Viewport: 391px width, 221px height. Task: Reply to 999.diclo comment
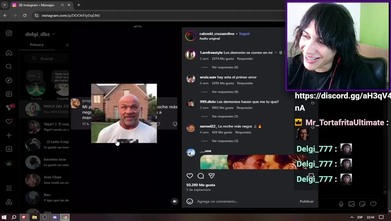pos(244,108)
